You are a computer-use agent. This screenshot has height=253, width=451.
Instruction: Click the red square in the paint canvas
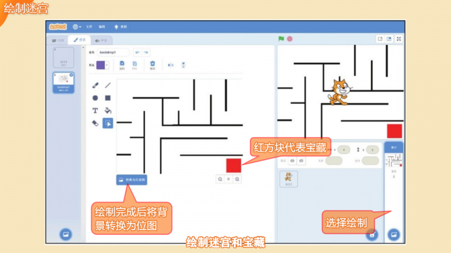click(233, 165)
